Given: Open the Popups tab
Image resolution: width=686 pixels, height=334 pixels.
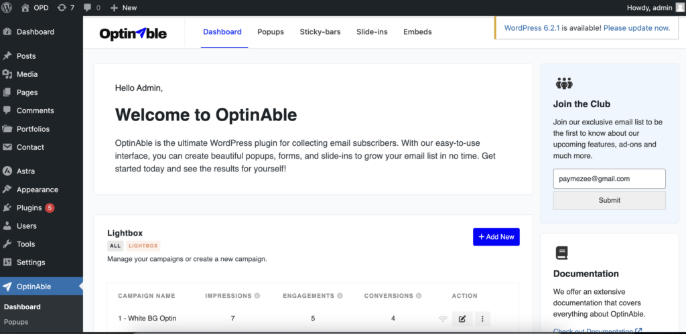Looking at the screenshot, I should (271, 32).
